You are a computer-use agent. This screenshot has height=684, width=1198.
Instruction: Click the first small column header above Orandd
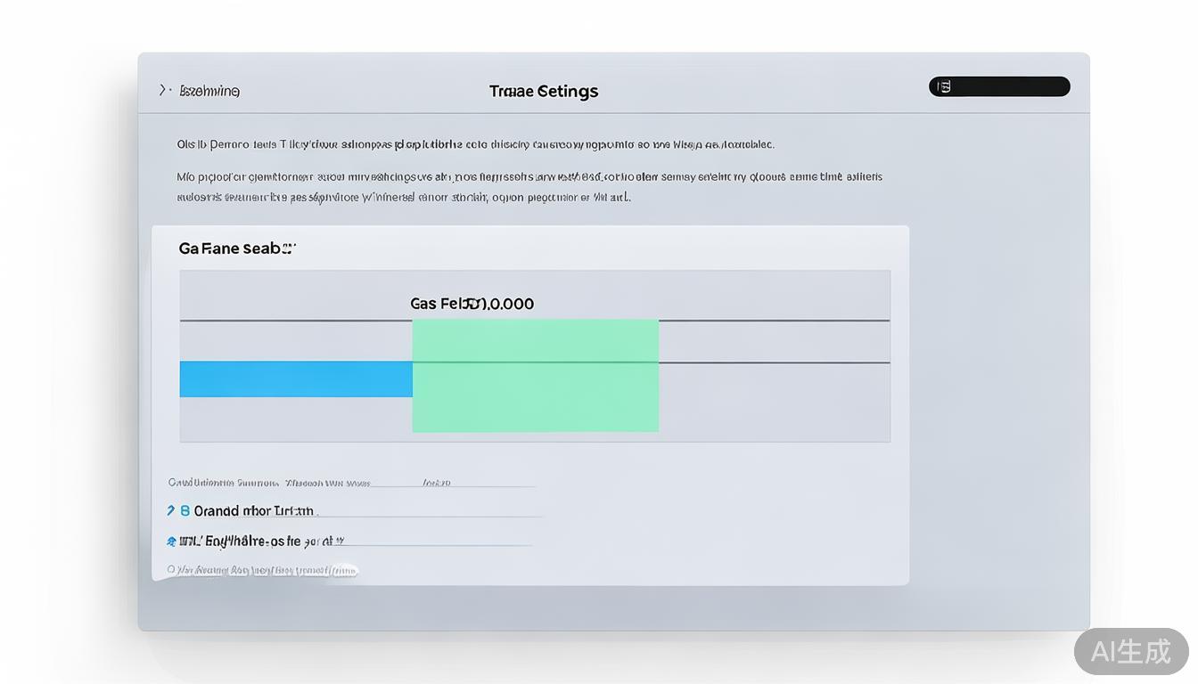point(223,483)
